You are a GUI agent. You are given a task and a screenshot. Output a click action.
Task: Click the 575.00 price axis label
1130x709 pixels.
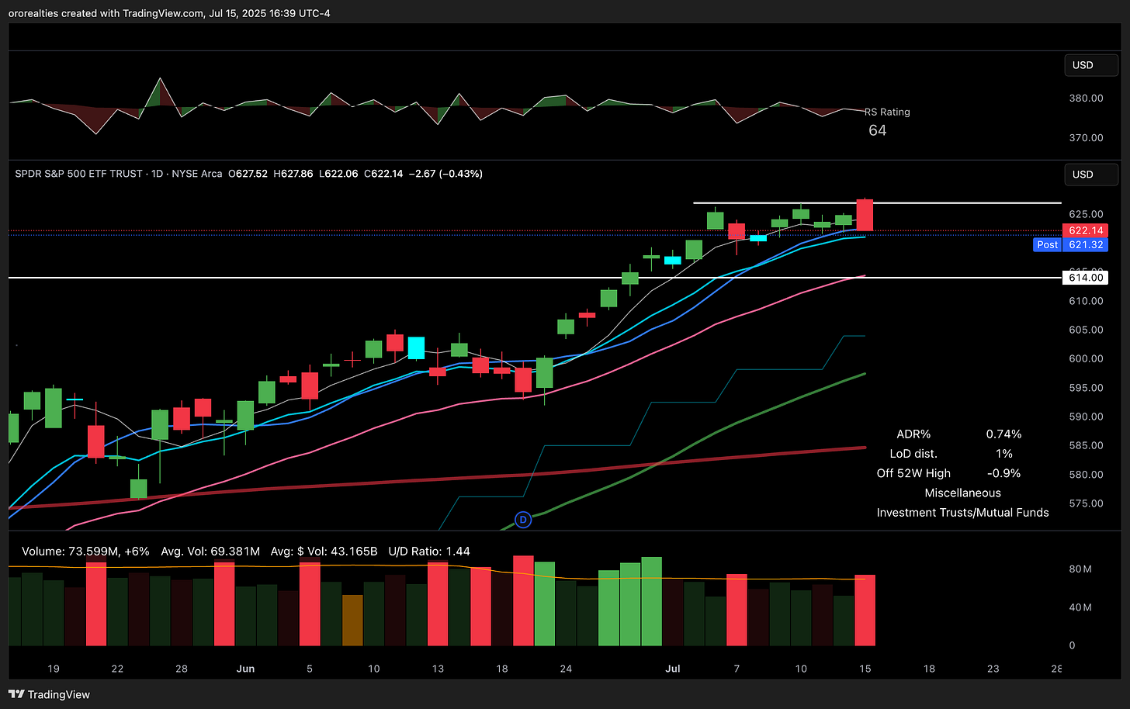[x=1086, y=503]
